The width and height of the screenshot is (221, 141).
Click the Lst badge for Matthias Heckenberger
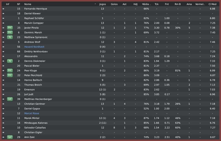click(10, 99)
